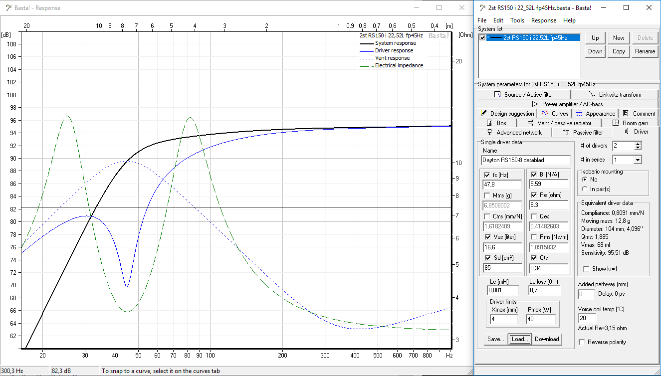
Task: Switch to the Source / Active filter tab
Action: (523, 94)
